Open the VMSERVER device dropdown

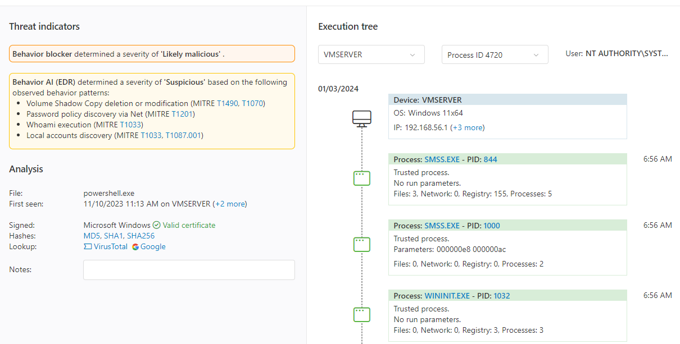click(x=371, y=54)
